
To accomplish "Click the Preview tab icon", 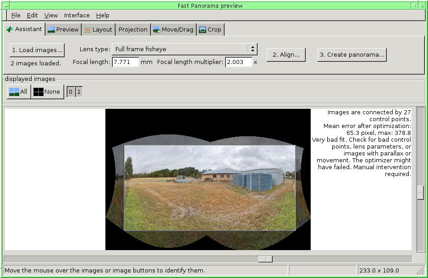I will pos(51,30).
